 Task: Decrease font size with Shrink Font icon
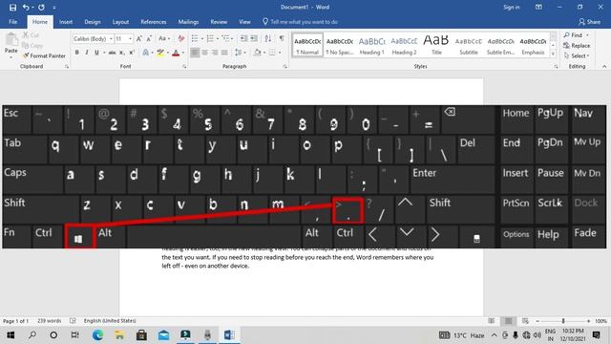(x=149, y=38)
